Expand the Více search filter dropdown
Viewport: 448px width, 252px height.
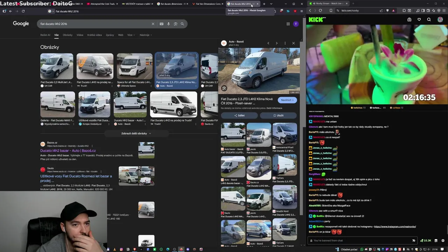(x=131, y=35)
